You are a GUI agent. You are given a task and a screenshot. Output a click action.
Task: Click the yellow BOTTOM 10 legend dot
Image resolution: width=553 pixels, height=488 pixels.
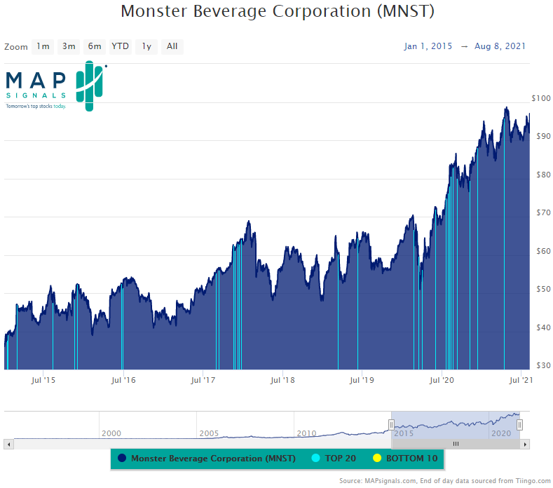tap(377, 458)
